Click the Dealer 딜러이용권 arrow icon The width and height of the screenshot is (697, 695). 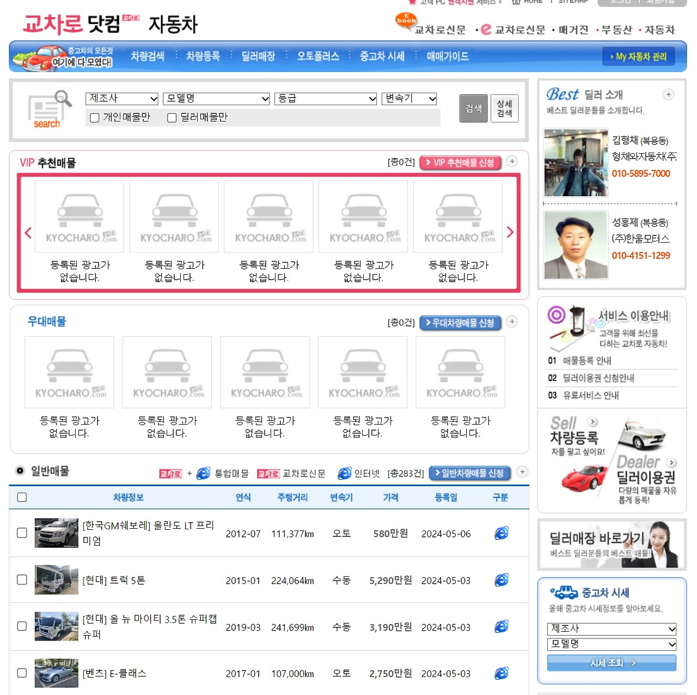[671, 462]
